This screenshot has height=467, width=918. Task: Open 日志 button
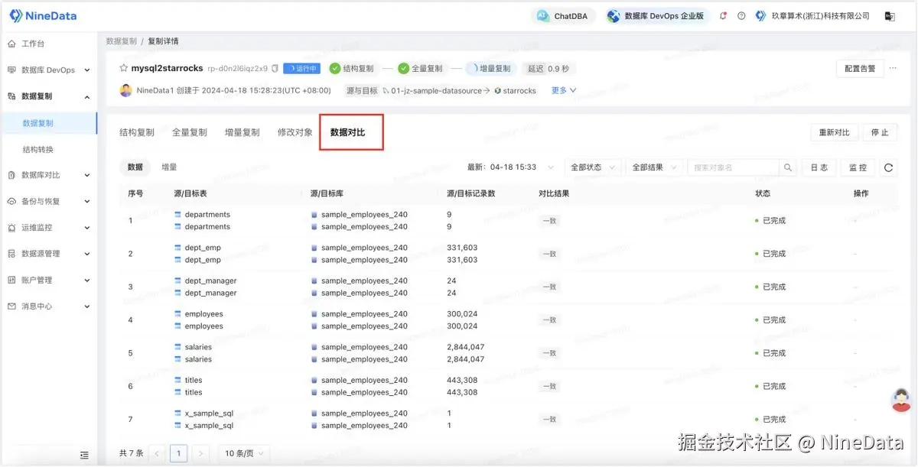[x=819, y=167]
